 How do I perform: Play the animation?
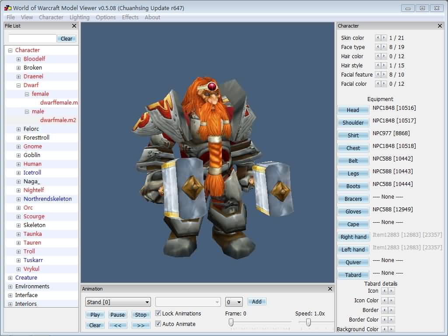95,315
